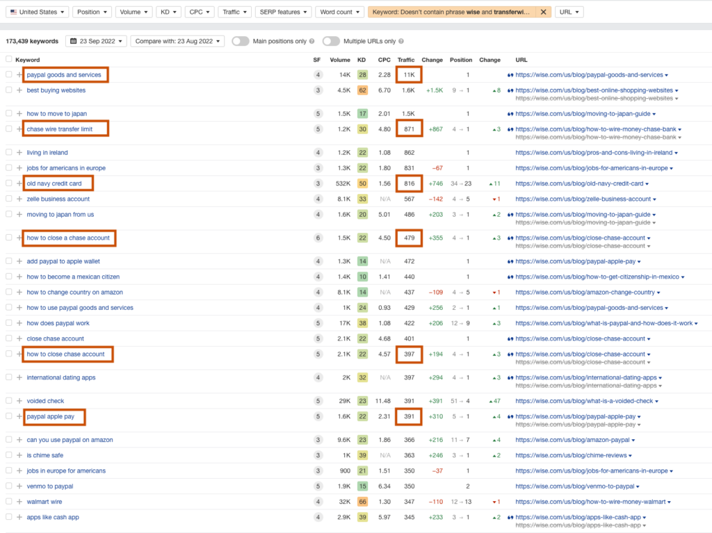Sort by the Volume column header
The height and width of the screenshot is (533, 712).
[339, 60]
